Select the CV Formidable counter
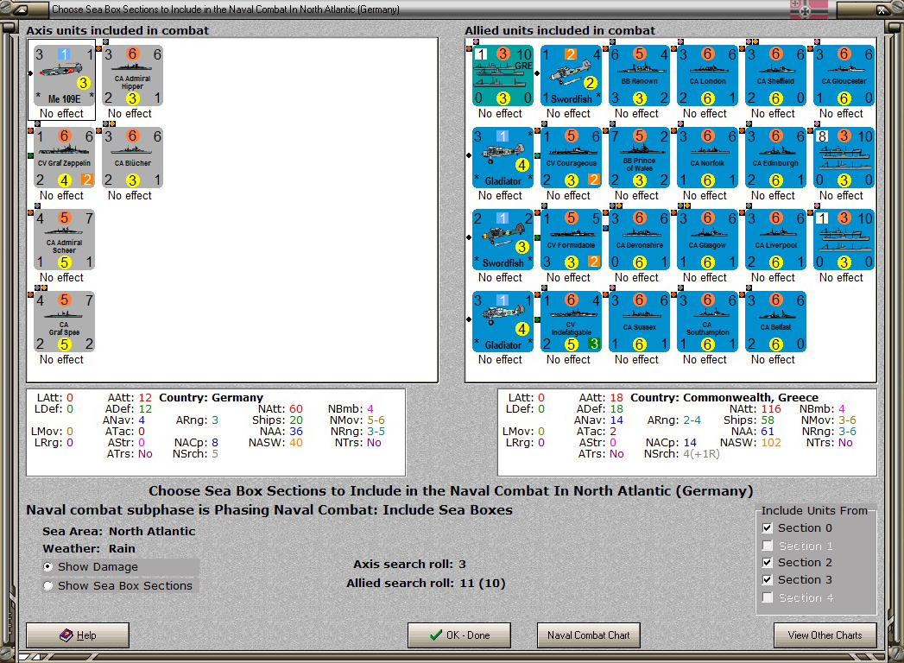This screenshot has width=904, height=663. [571, 240]
